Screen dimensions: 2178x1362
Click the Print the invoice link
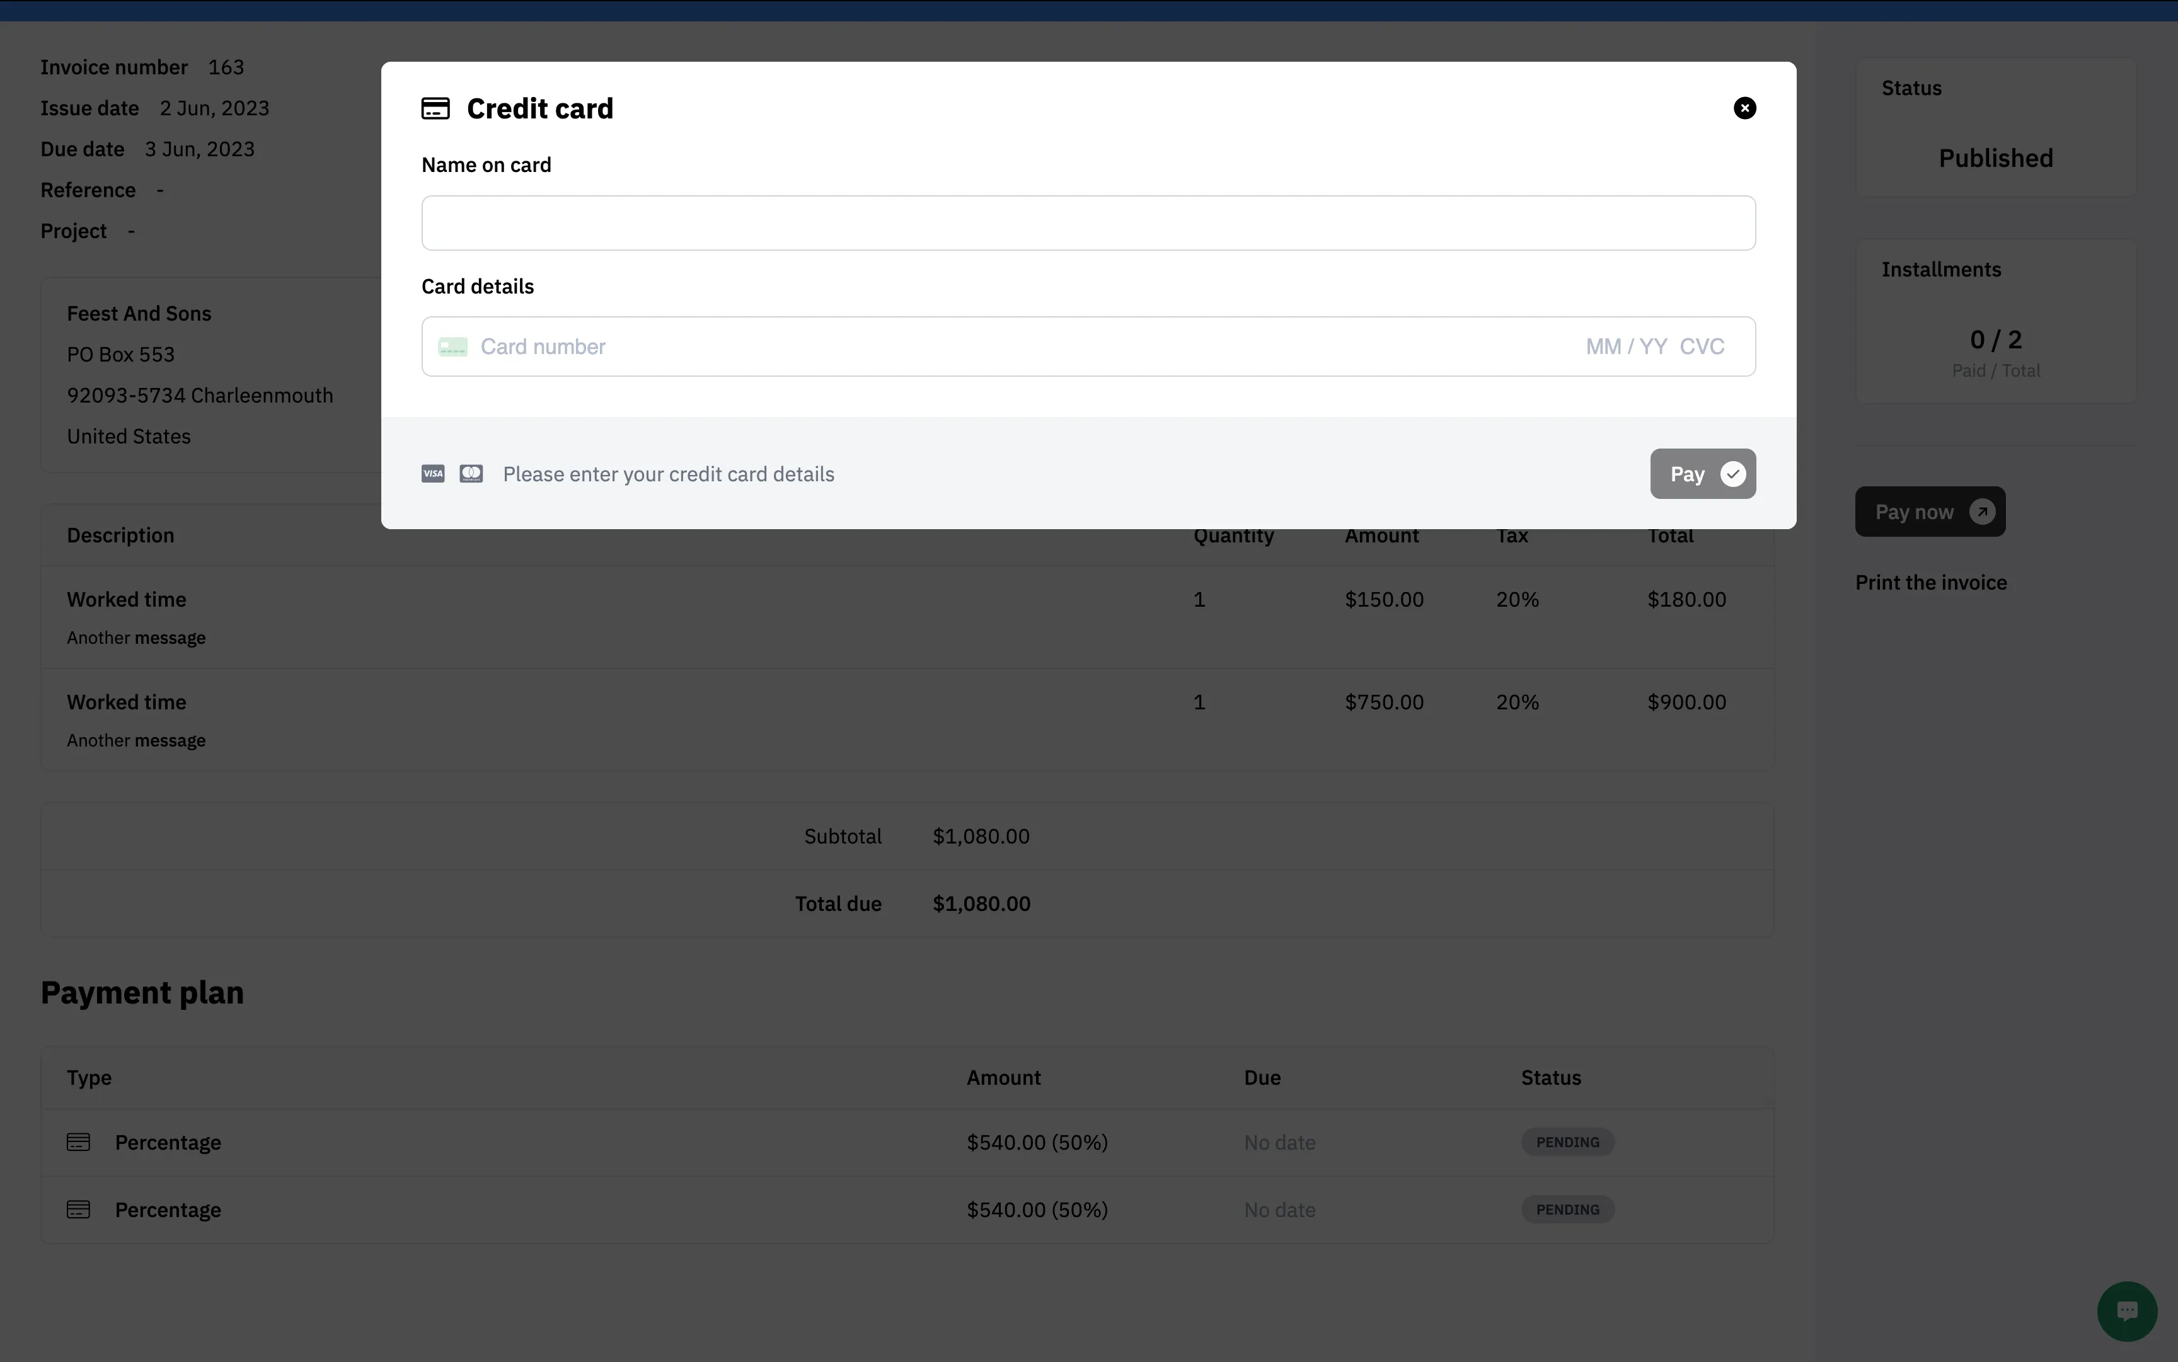click(1930, 583)
